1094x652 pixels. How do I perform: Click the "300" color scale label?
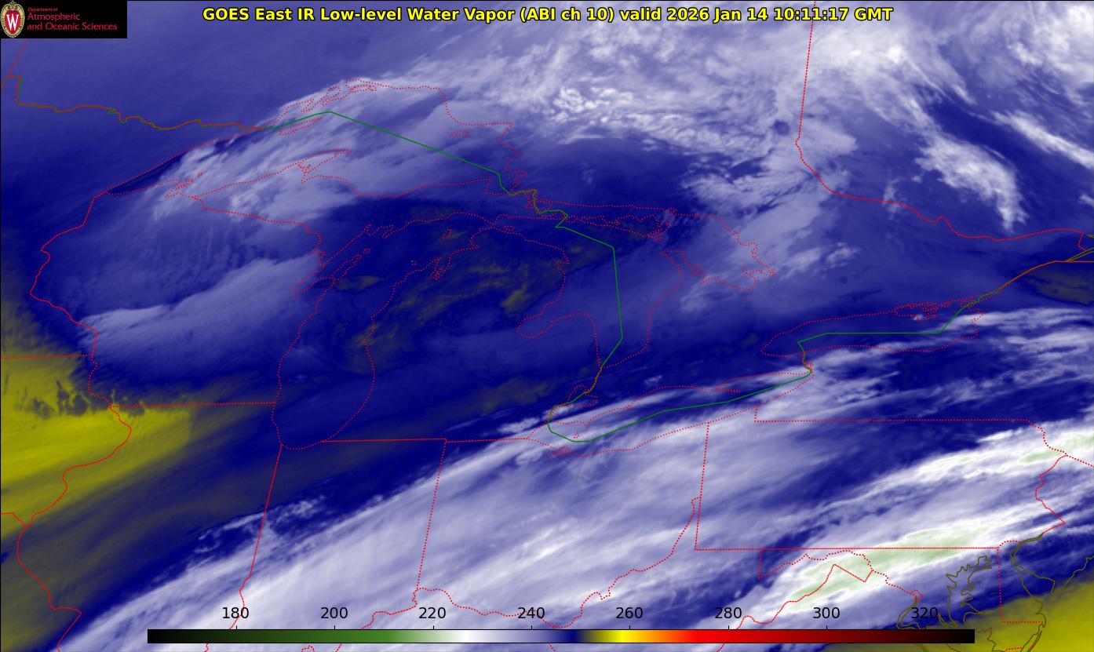pos(826,613)
